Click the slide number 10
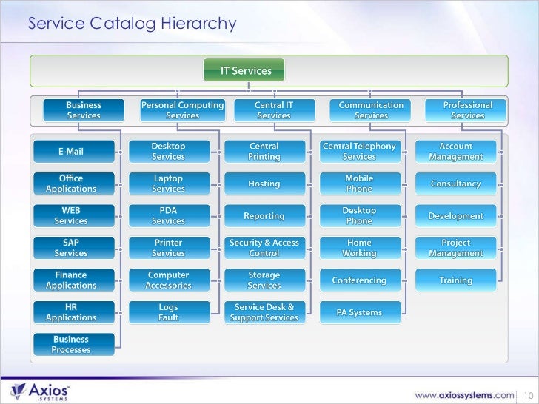 coord(529,395)
